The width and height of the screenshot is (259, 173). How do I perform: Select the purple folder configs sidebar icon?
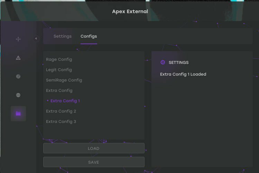(x=18, y=114)
